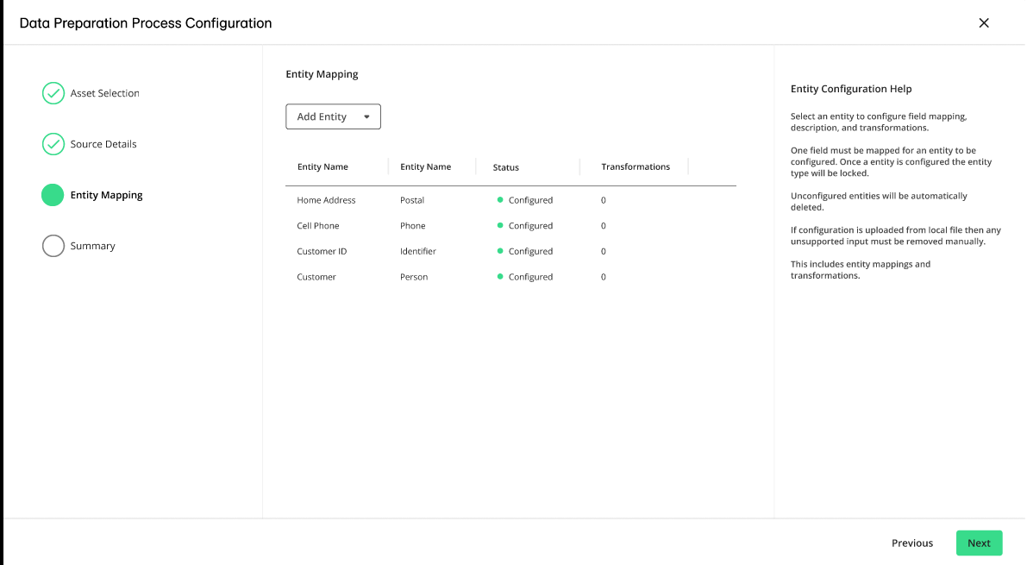
Task: Open the Add Entity dropdown
Action: tap(333, 117)
